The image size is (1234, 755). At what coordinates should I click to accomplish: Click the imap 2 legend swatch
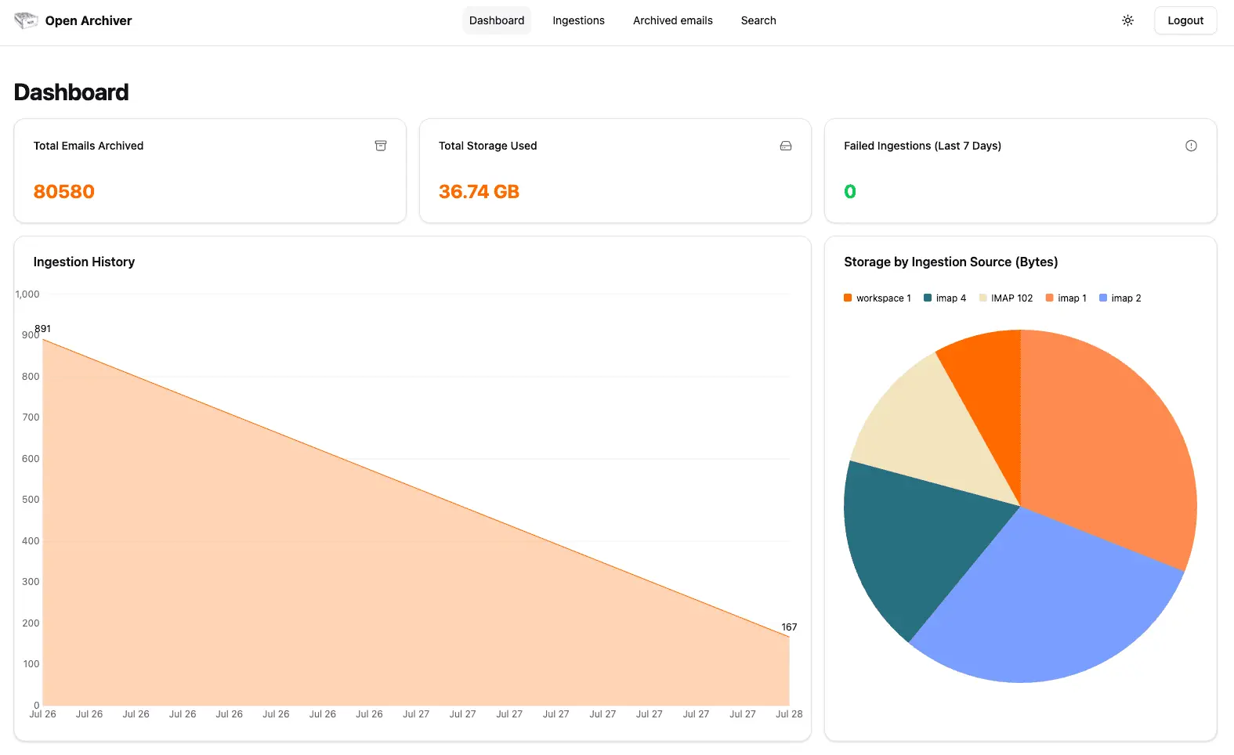pyautogui.click(x=1103, y=298)
